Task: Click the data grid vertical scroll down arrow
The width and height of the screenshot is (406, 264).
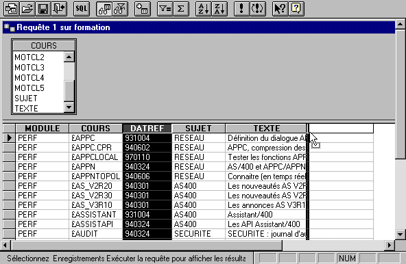Action: [401, 235]
